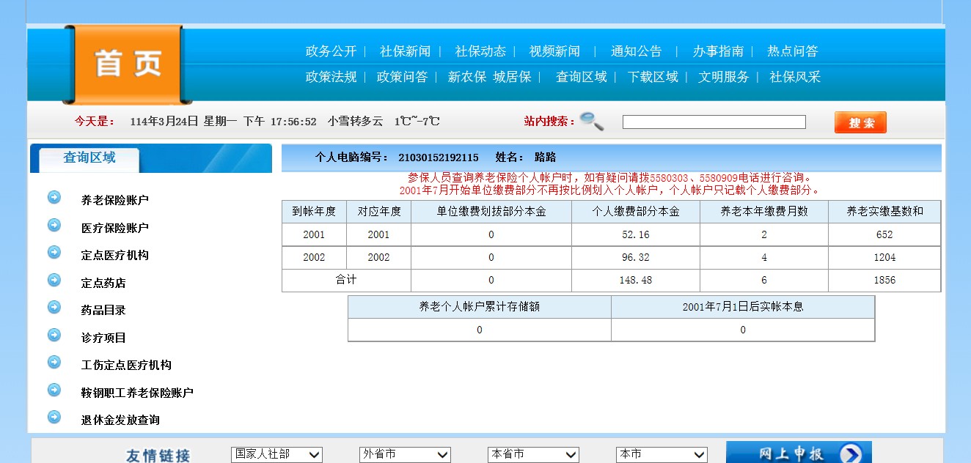Open the 政务公开 menu item
This screenshot has height=463, width=971.
click(x=331, y=51)
